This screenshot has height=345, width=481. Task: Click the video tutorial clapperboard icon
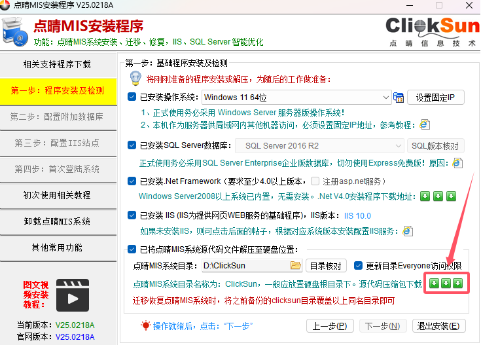coord(71,294)
